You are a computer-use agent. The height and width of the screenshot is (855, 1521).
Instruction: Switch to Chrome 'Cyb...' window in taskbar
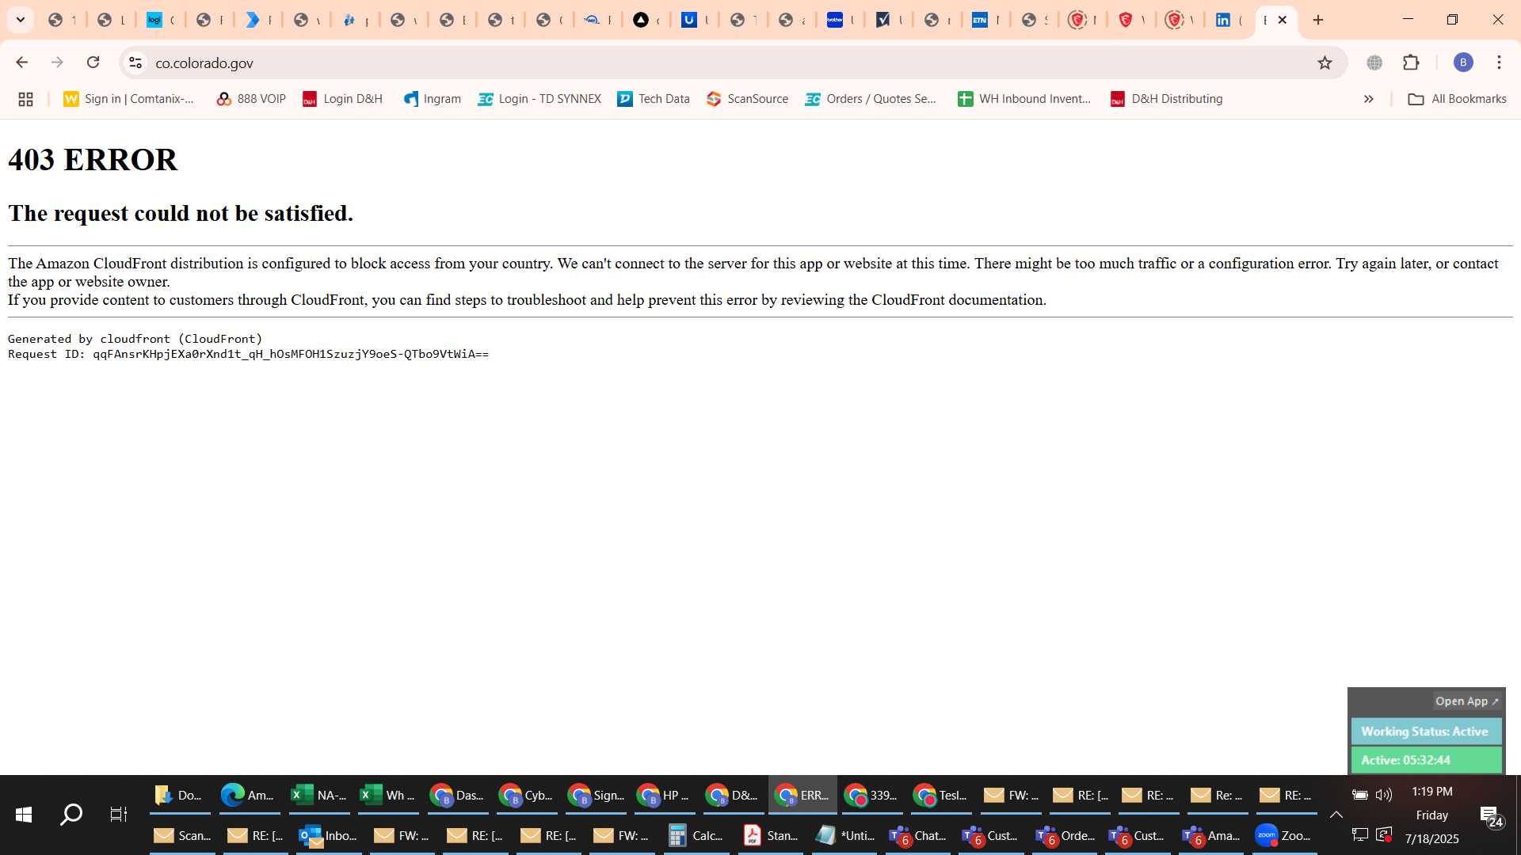click(x=525, y=795)
